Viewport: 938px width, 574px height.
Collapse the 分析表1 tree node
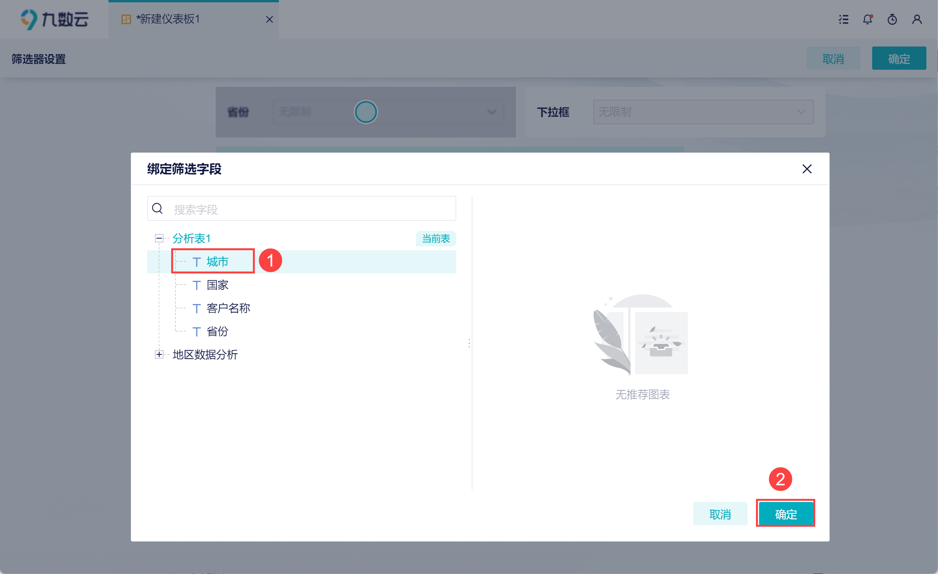point(159,238)
